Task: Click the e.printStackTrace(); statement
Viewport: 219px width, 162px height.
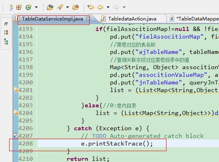Action: click(x=117, y=144)
